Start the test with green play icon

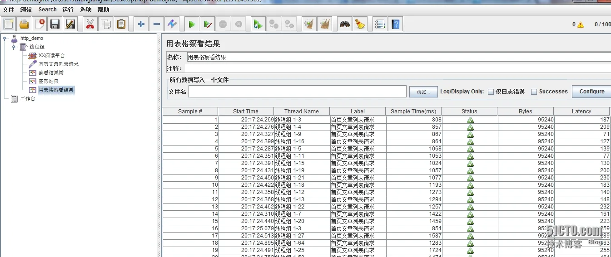click(192, 24)
